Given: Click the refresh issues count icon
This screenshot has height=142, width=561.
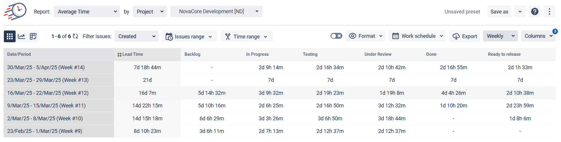Looking at the screenshot, I should coord(75,36).
